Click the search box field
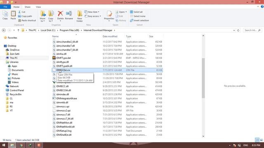The image size is (264, 148). tap(252, 30)
